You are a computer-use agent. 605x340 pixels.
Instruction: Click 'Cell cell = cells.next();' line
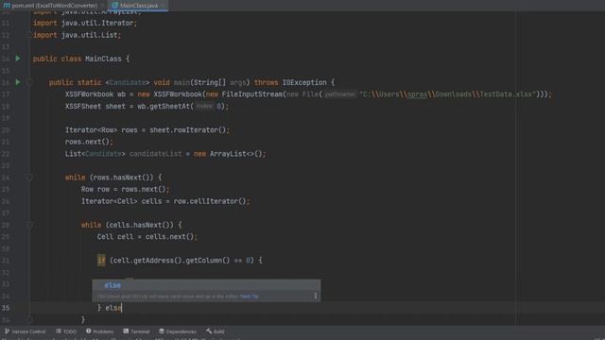coord(147,237)
